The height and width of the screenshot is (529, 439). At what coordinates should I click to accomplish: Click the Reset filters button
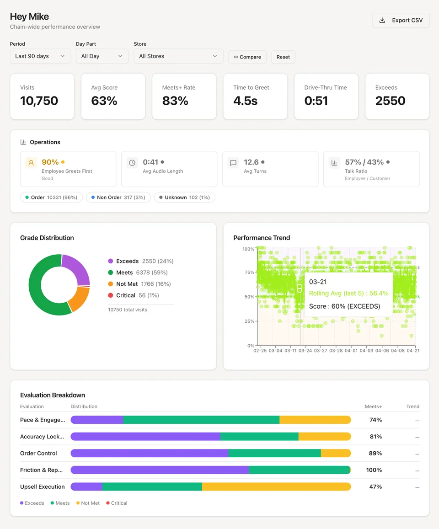coord(283,57)
